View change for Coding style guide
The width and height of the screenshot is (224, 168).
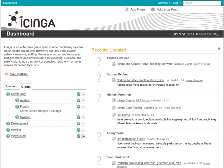click(x=194, y=80)
